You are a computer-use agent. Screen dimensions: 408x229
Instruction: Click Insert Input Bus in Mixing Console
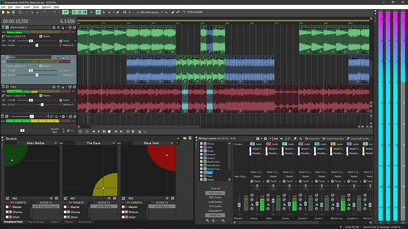point(333,138)
